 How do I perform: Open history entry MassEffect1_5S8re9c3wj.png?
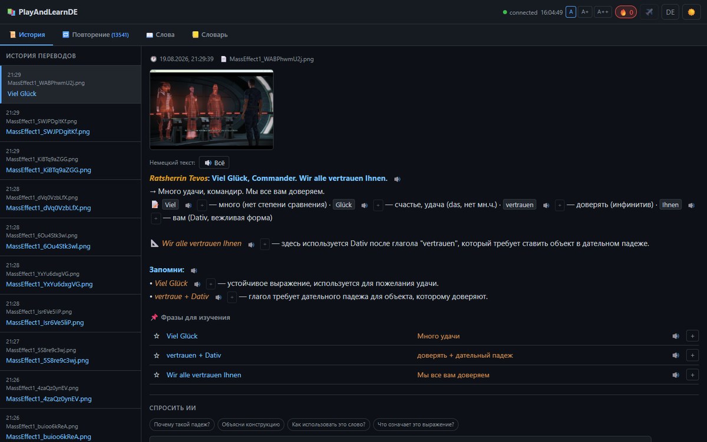pos(71,351)
